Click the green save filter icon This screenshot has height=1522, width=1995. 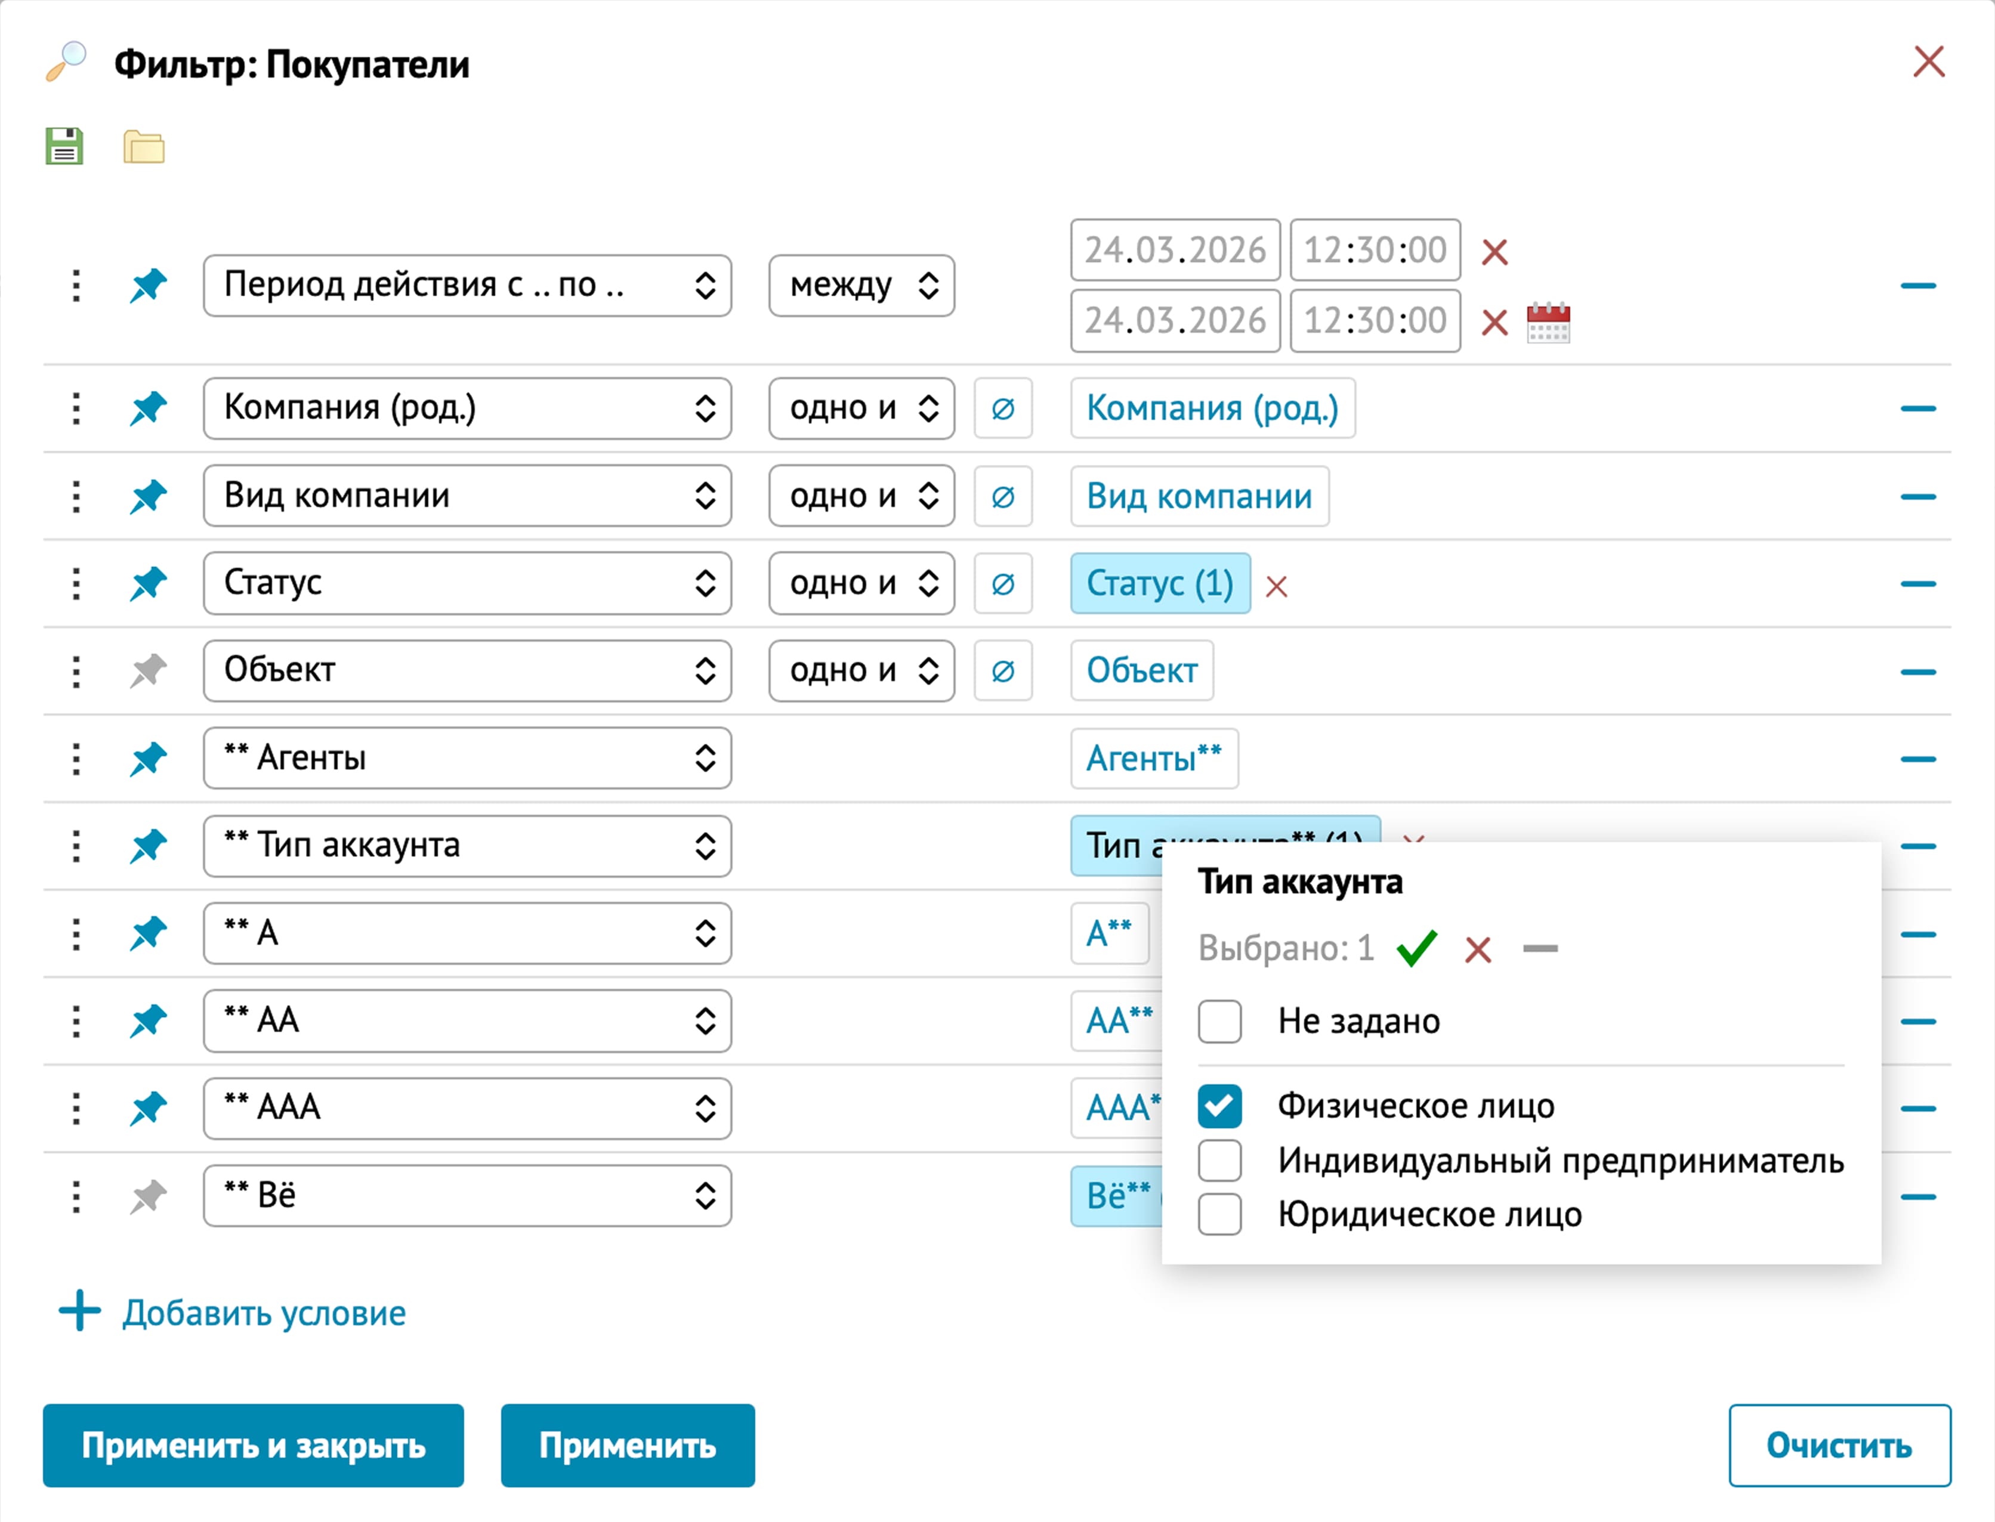point(64,146)
